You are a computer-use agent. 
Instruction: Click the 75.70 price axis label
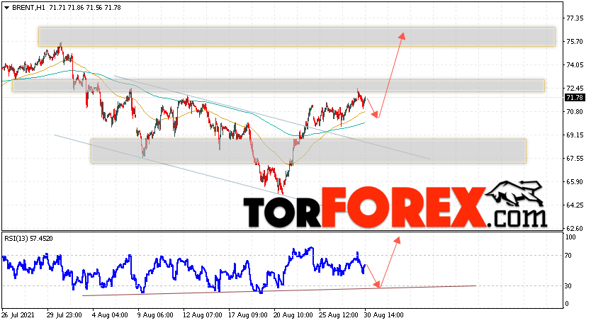(x=575, y=42)
